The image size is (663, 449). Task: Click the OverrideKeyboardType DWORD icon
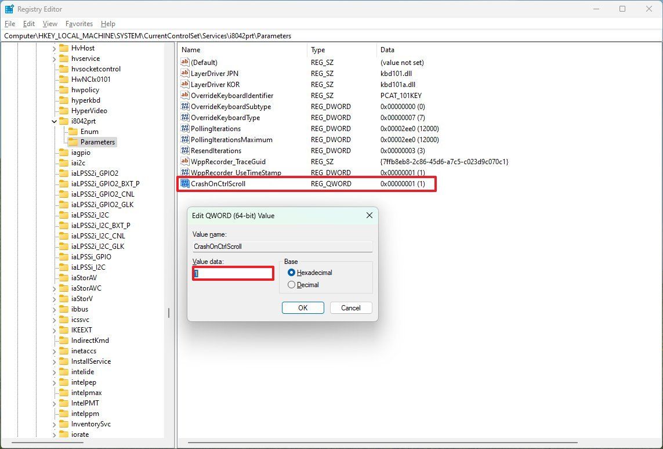tap(185, 117)
